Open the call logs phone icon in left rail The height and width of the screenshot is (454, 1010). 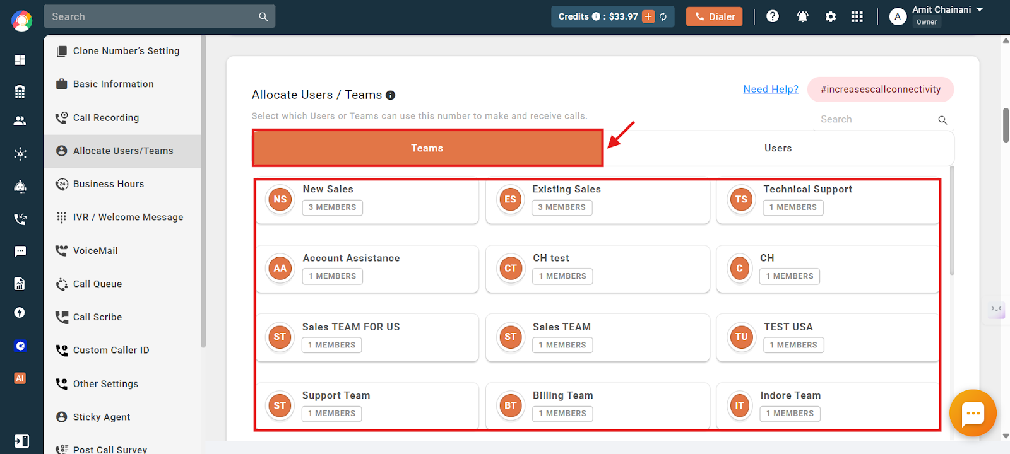click(x=20, y=219)
